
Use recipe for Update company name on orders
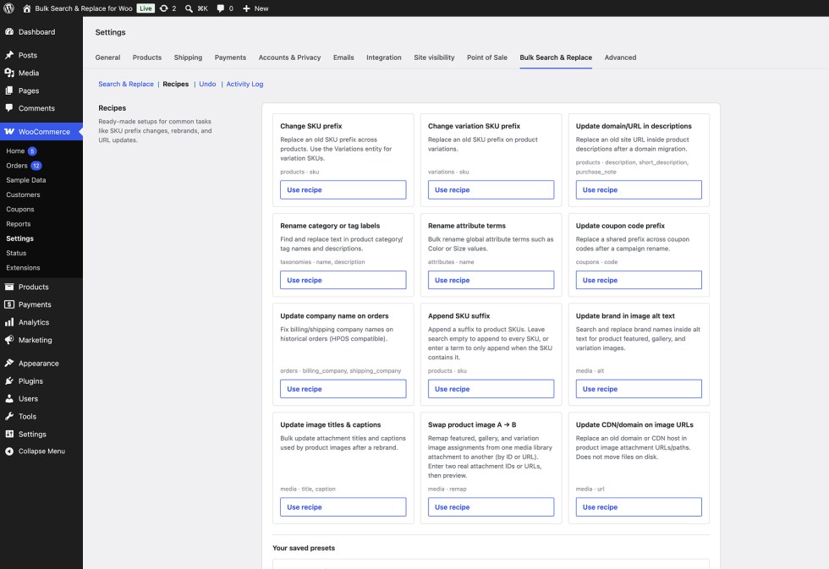coord(343,389)
